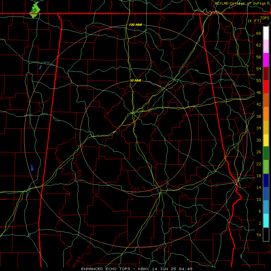Click the magenta legend swatch
This screenshot has height=271, width=271.
pyautogui.click(x=266, y=60)
